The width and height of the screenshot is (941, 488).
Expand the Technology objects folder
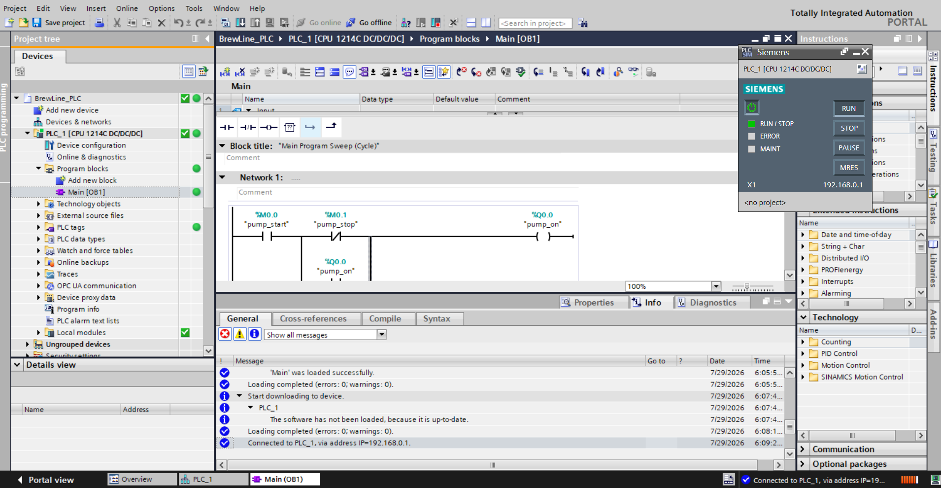point(38,204)
